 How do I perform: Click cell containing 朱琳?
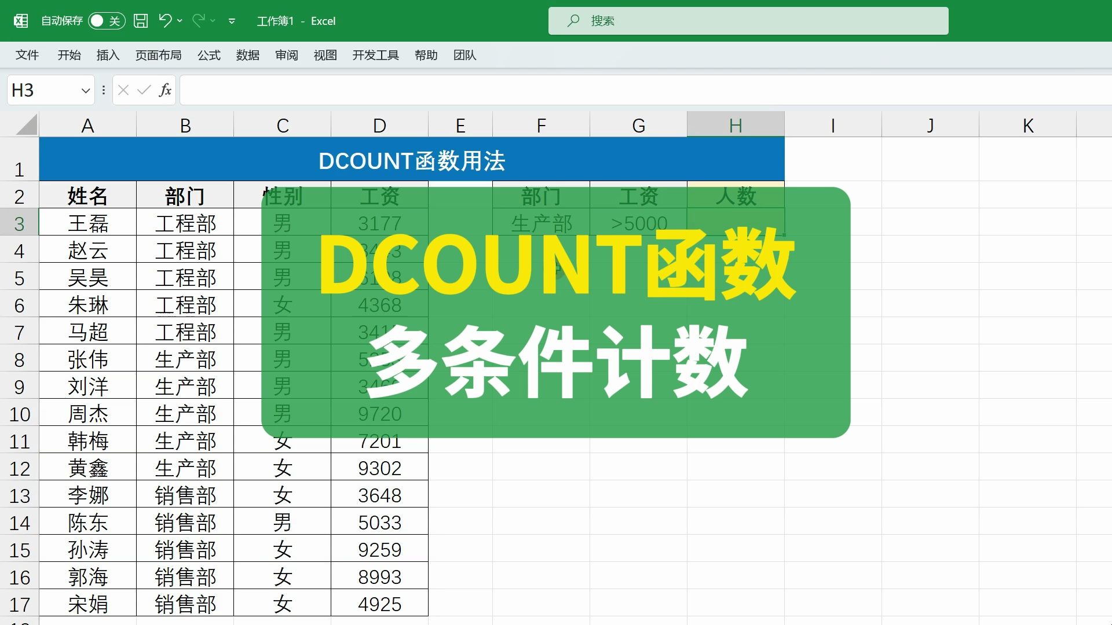point(87,304)
